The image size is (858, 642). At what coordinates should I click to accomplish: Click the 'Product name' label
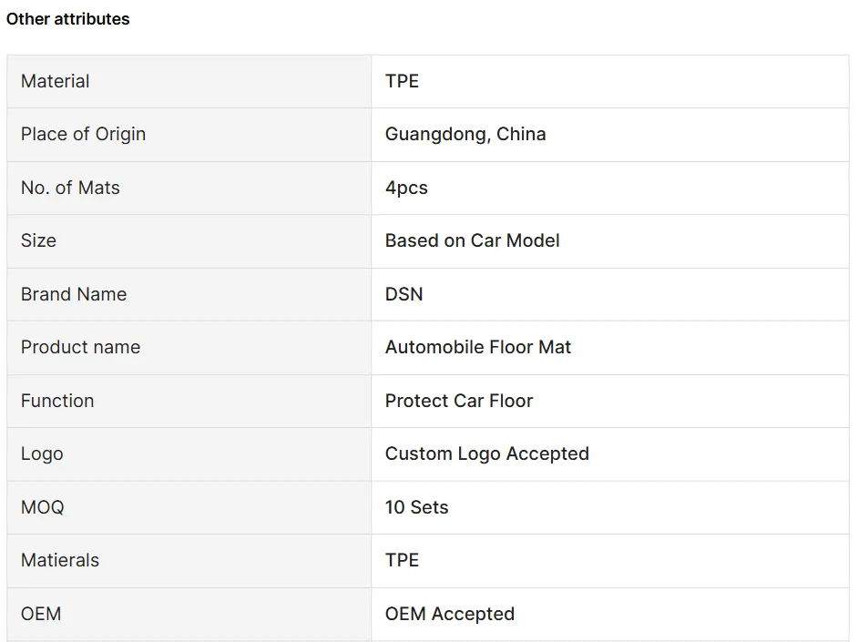click(x=80, y=347)
